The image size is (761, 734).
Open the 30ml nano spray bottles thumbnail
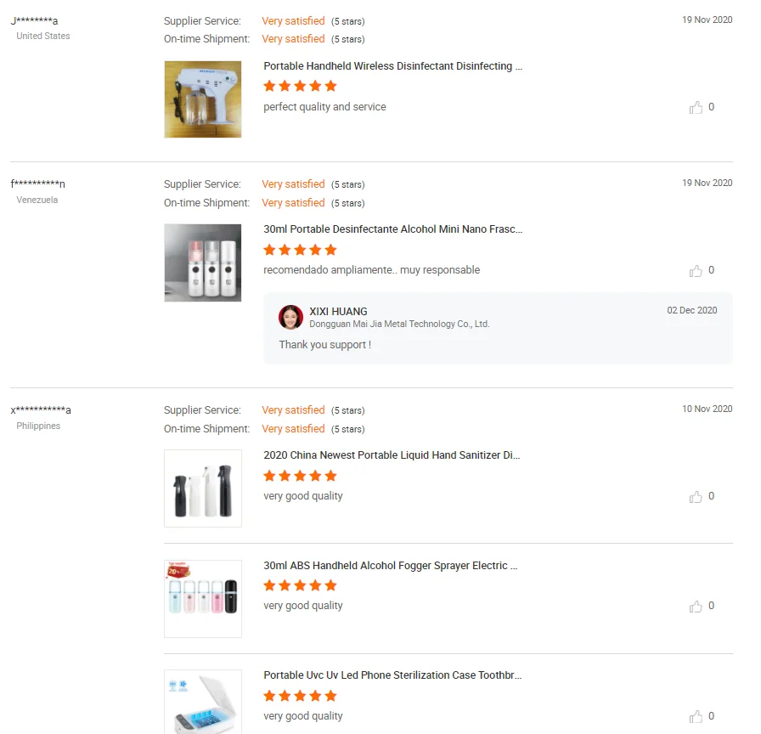click(202, 263)
